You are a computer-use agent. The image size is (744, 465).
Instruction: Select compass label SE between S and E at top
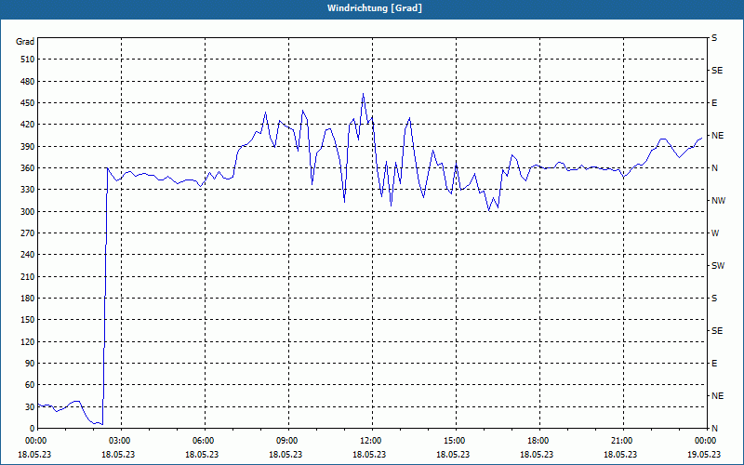click(717, 71)
